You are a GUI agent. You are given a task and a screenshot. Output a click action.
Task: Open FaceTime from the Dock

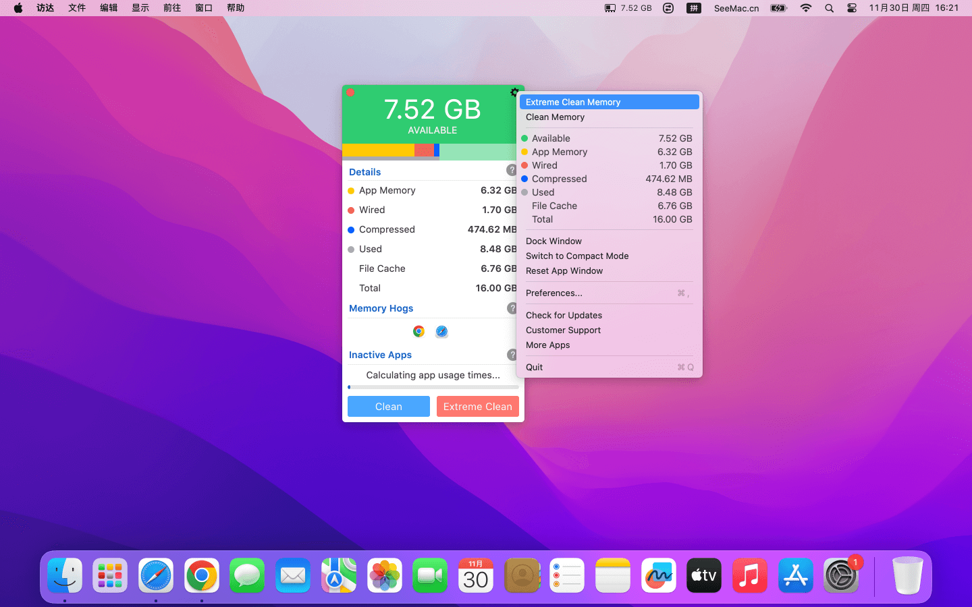coord(430,575)
